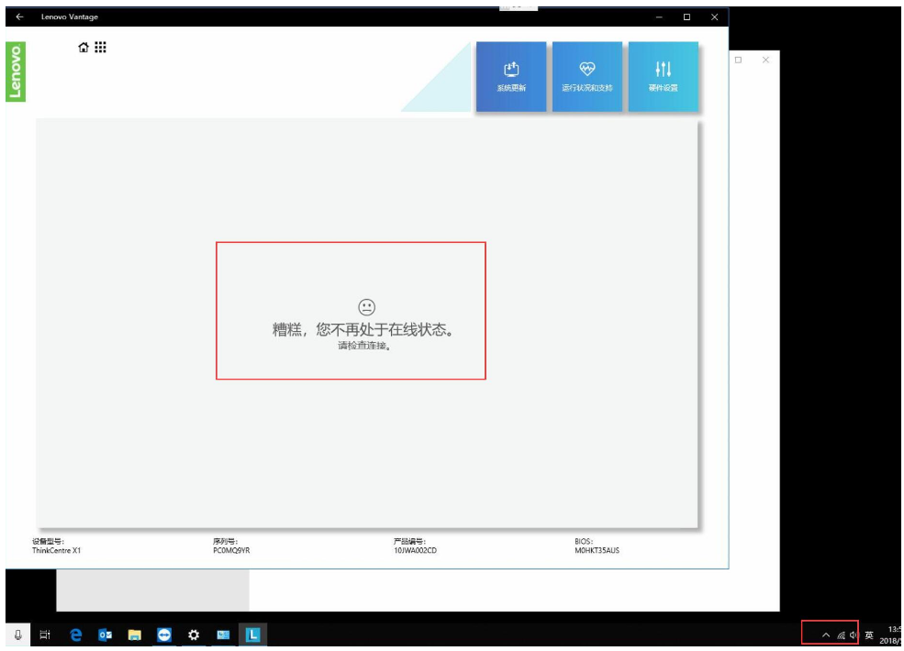904x651 pixels.
Task: Click the Cortana microphone icon on taskbar
Action: point(17,634)
